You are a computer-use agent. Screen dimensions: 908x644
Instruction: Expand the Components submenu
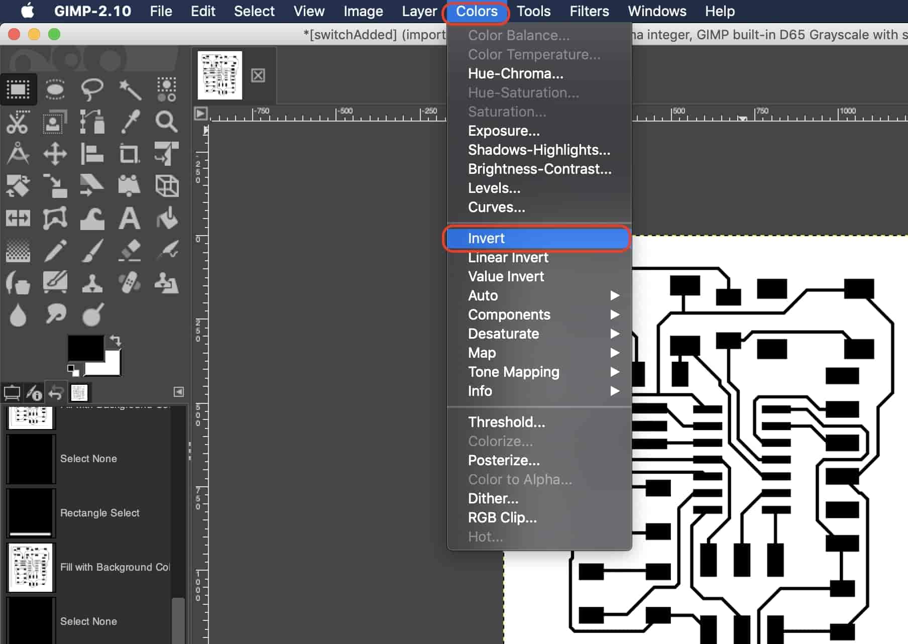(539, 314)
